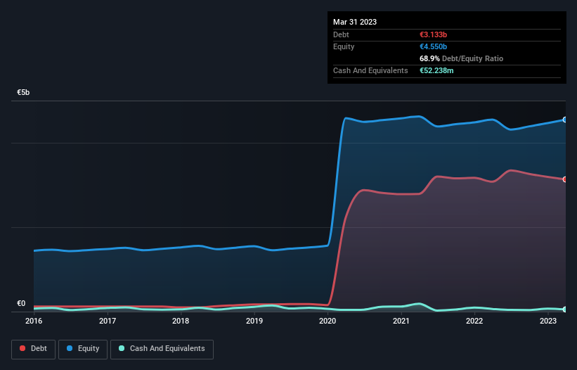577x370 pixels.
Task: Click the 68.9% Debt/Equity Ratio text
Action: coord(461,58)
